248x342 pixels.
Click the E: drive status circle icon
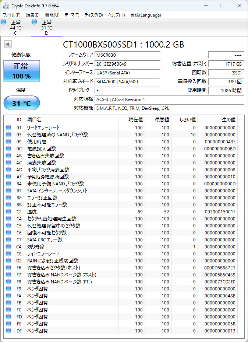pos(34,22)
